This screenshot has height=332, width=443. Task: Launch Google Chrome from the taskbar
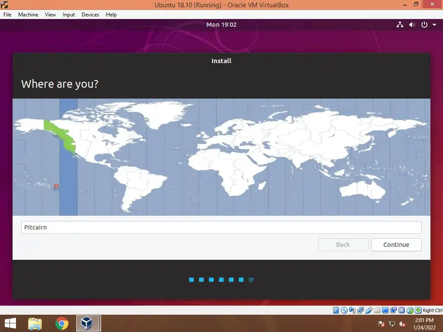point(61,323)
